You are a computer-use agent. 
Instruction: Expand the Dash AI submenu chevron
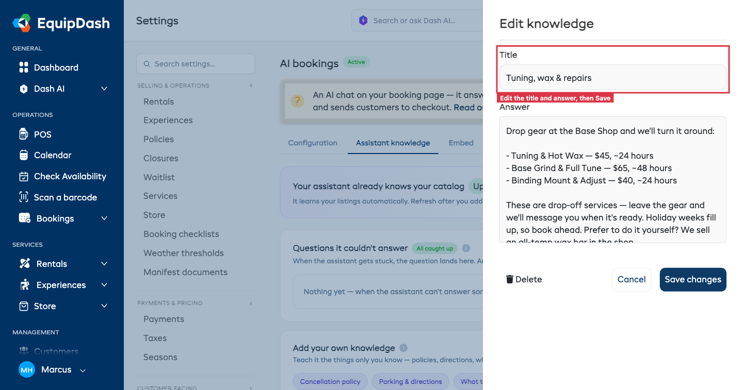pos(104,89)
